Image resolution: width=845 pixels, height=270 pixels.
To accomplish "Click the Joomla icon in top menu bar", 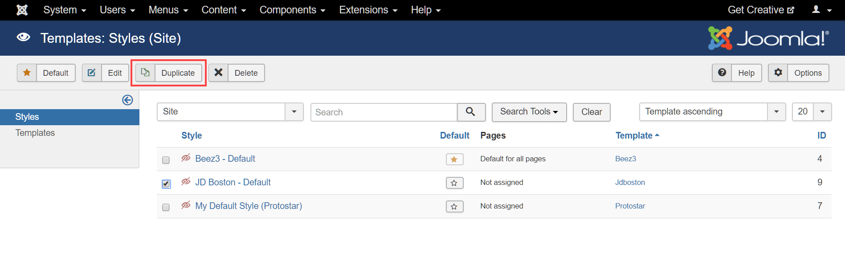I will (x=22, y=10).
